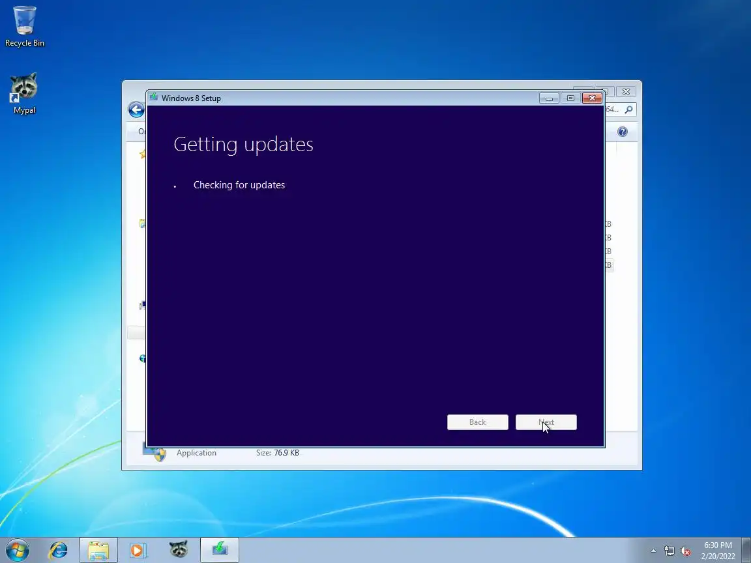Image resolution: width=751 pixels, height=563 pixels.
Task: Show hidden icons in the system tray
Action: tap(653, 551)
